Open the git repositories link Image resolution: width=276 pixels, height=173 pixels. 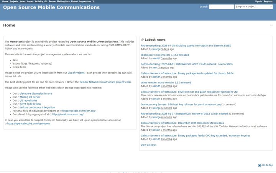(28, 100)
